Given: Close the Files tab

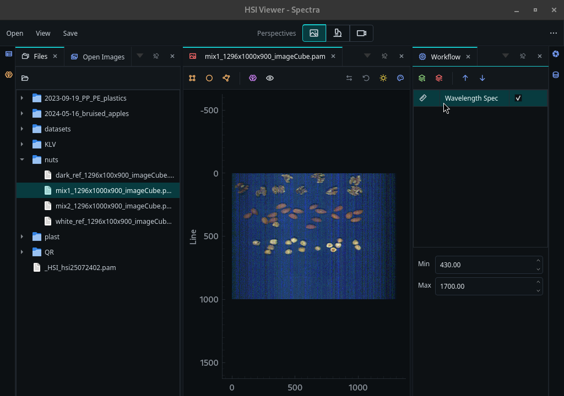Looking at the screenshot, I should click(55, 56).
